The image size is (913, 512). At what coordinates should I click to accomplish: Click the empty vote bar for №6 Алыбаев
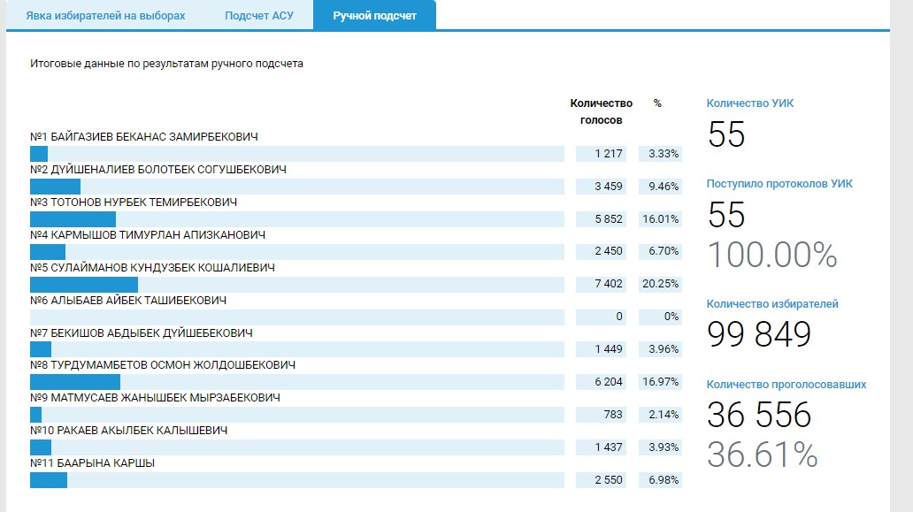tap(296, 317)
